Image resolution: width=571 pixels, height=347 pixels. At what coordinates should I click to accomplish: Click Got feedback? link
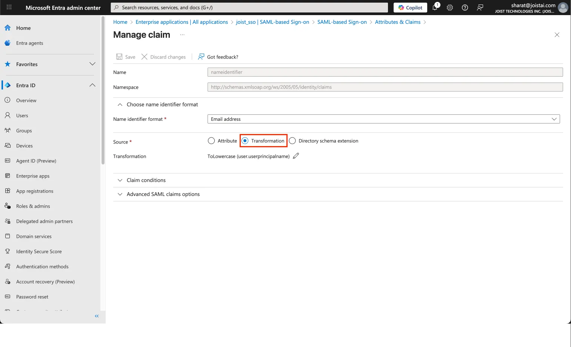coord(218,57)
